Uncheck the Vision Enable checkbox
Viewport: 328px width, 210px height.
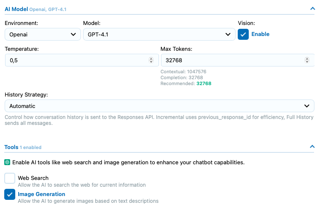point(243,34)
